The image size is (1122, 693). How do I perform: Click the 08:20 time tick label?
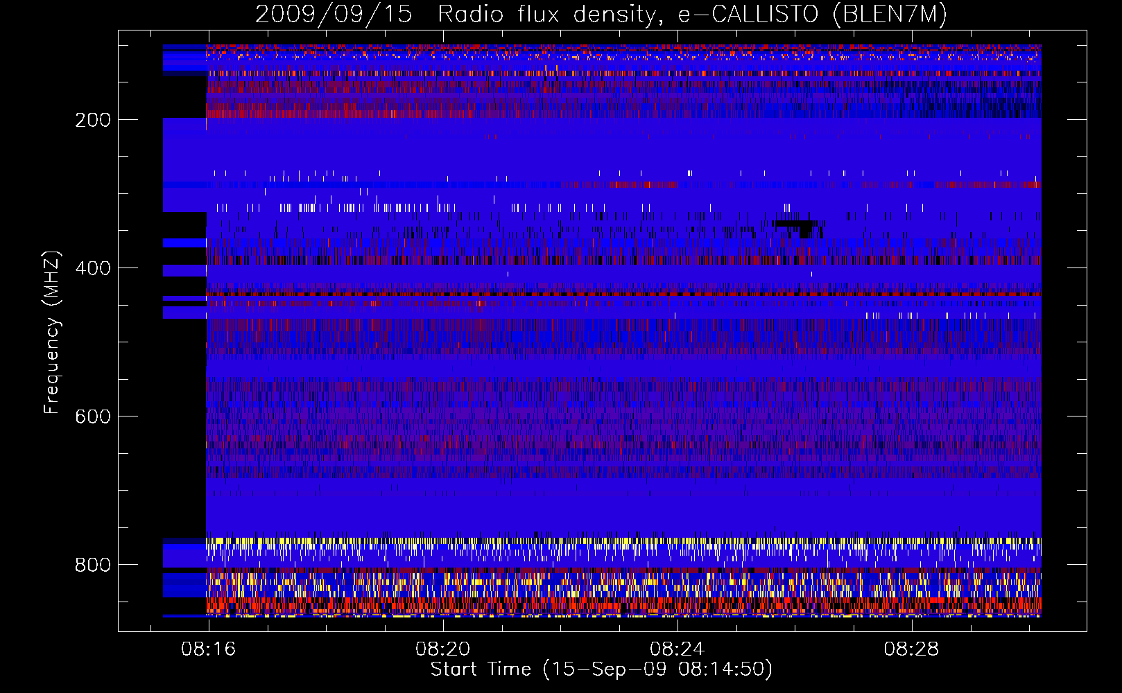(x=442, y=649)
